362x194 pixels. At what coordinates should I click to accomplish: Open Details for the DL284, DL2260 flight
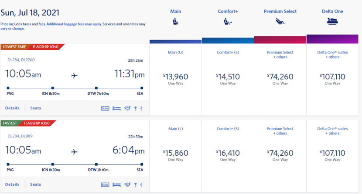click(x=12, y=108)
